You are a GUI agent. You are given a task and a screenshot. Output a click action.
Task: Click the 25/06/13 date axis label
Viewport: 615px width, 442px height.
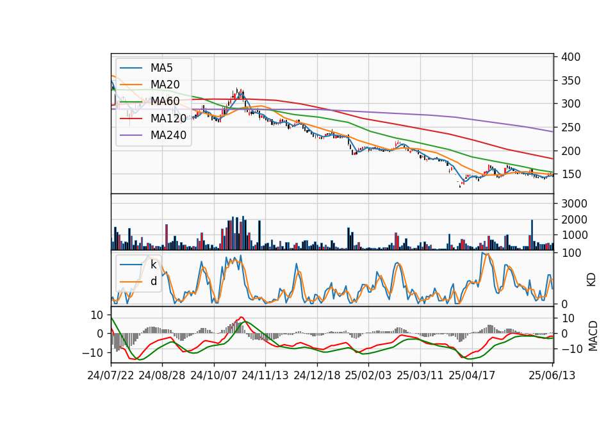pyautogui.click(x=552, y=375)
